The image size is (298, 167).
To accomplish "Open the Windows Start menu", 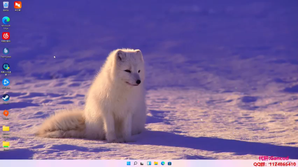I will coord(129,163).
